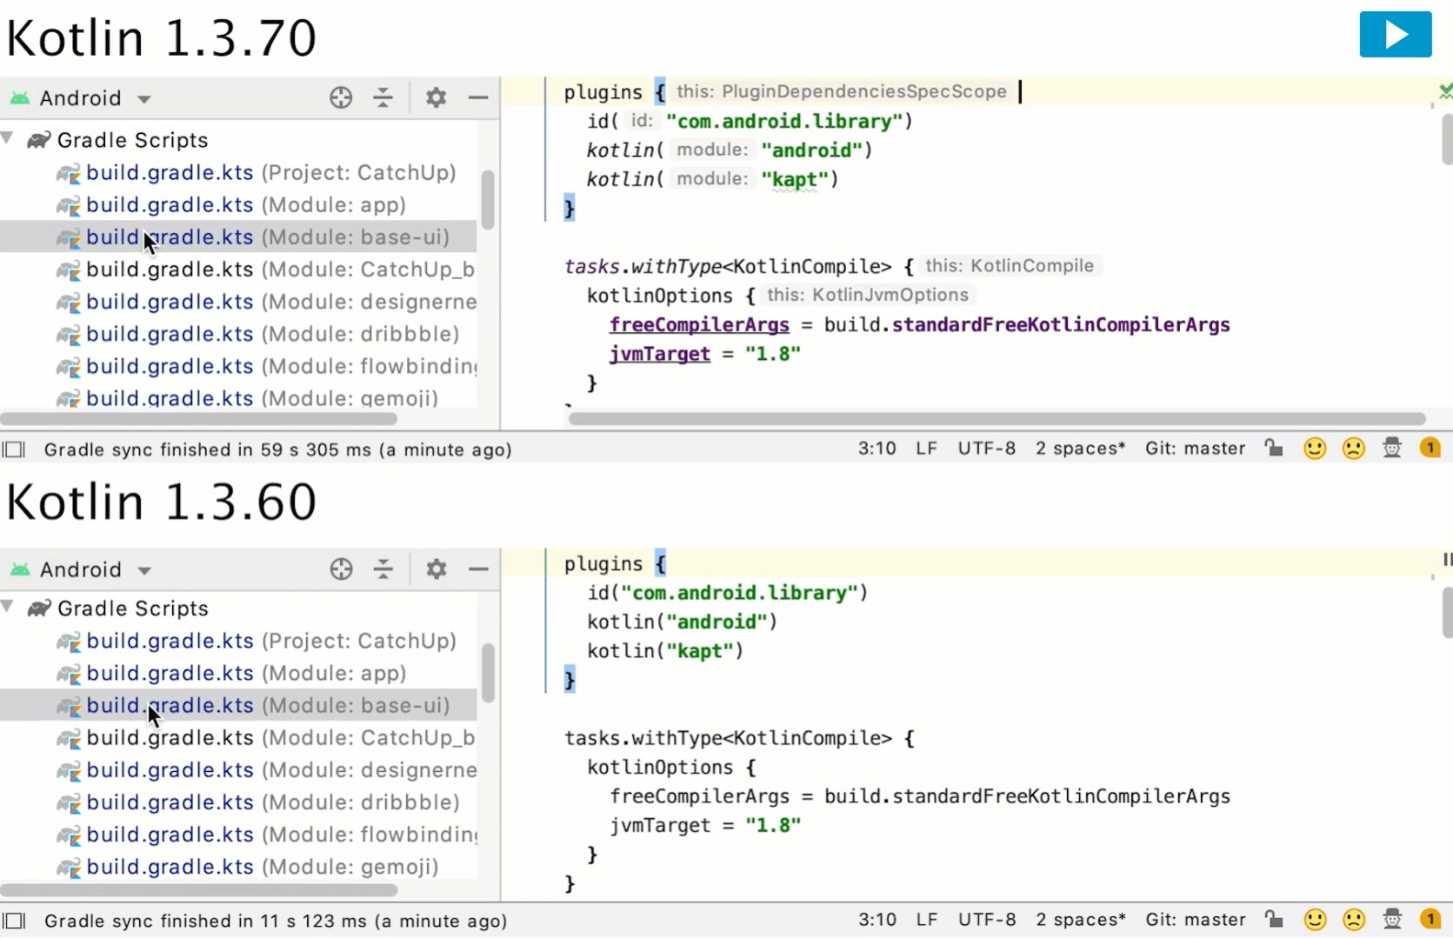The image size is (1453, 938).
Task: Hide the Android project tool window
Action: tap(477, 97)
